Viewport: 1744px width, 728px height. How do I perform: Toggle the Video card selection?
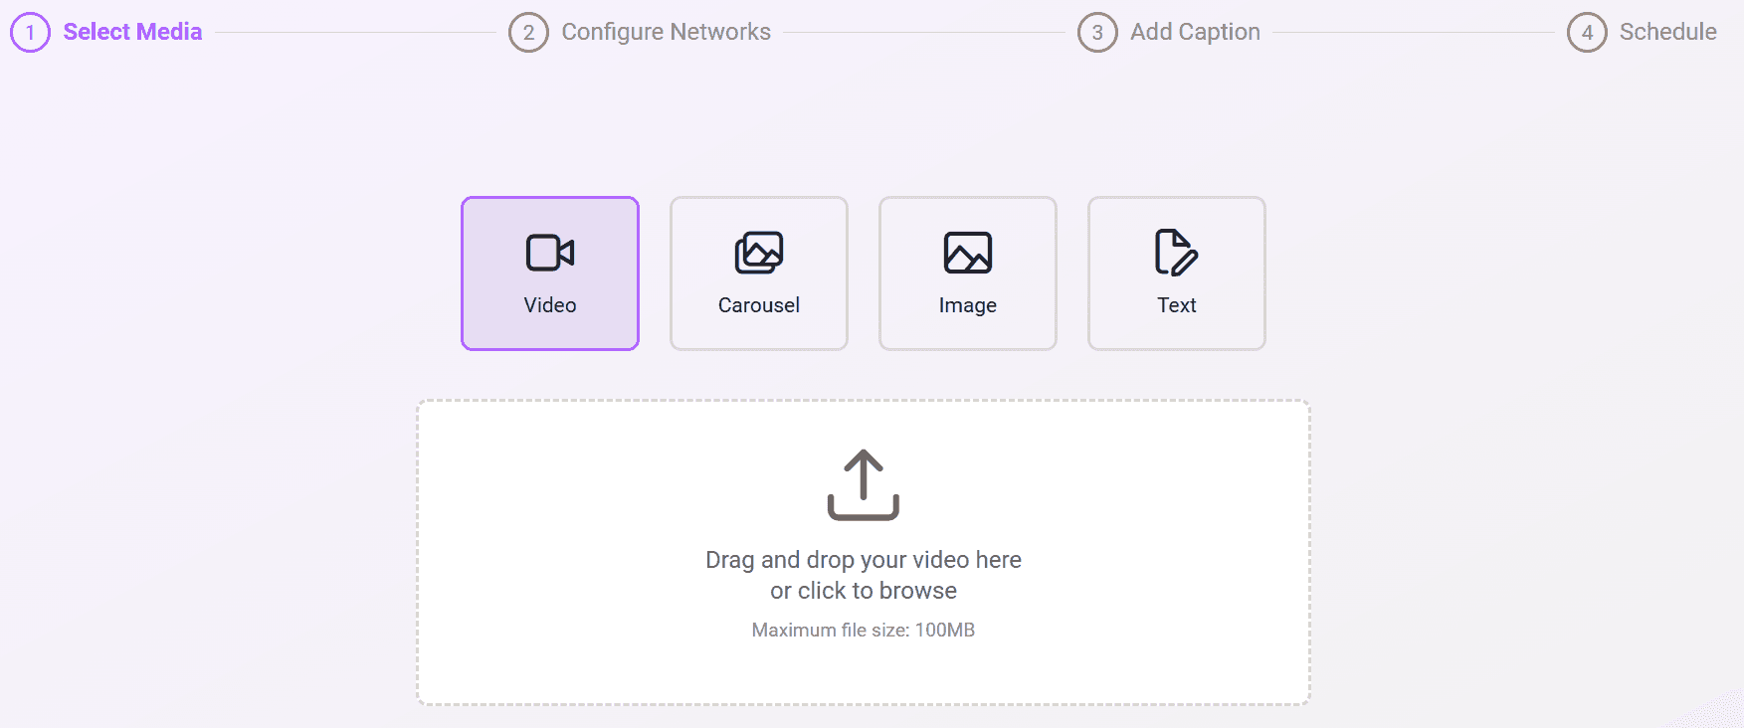pos(549,273)
